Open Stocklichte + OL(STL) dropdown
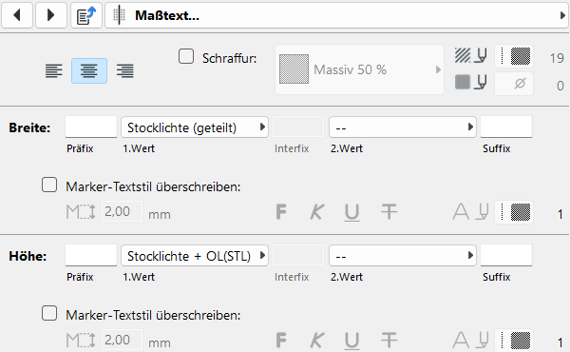Image resolution: width=570 pixels, height=352 pixels. 195,256
